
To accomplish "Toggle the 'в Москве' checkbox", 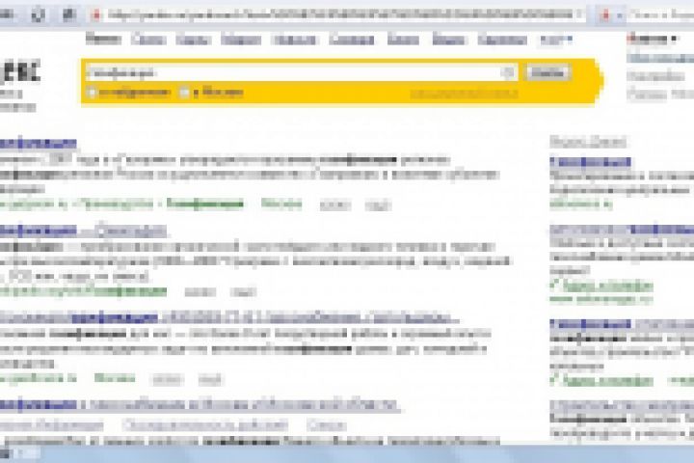I will pyautogui.click(x=184, y=93).
